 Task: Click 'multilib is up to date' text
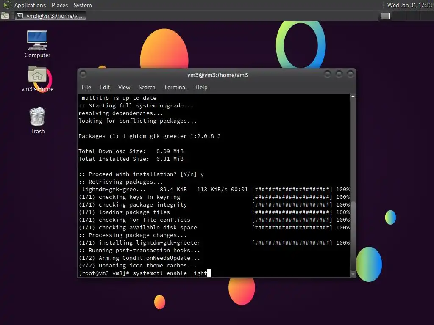coord(119,98)
